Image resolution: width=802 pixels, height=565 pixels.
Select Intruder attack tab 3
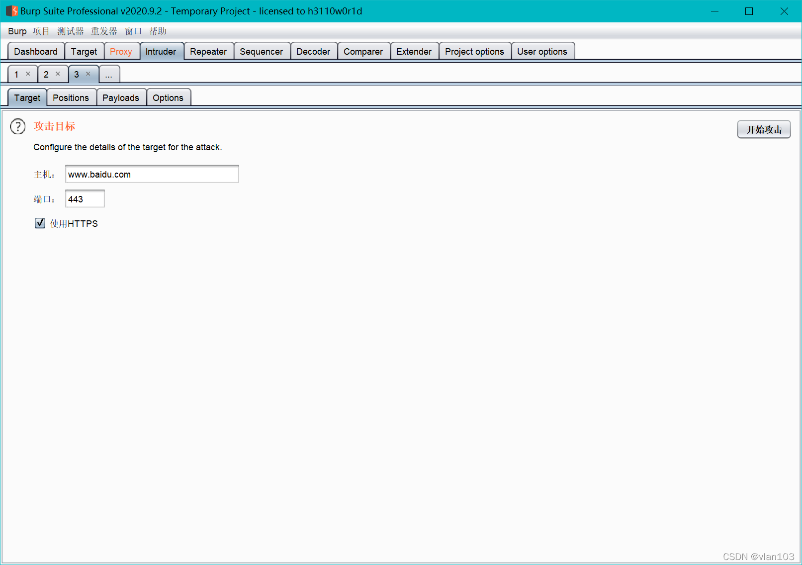[x=77, y=74]
